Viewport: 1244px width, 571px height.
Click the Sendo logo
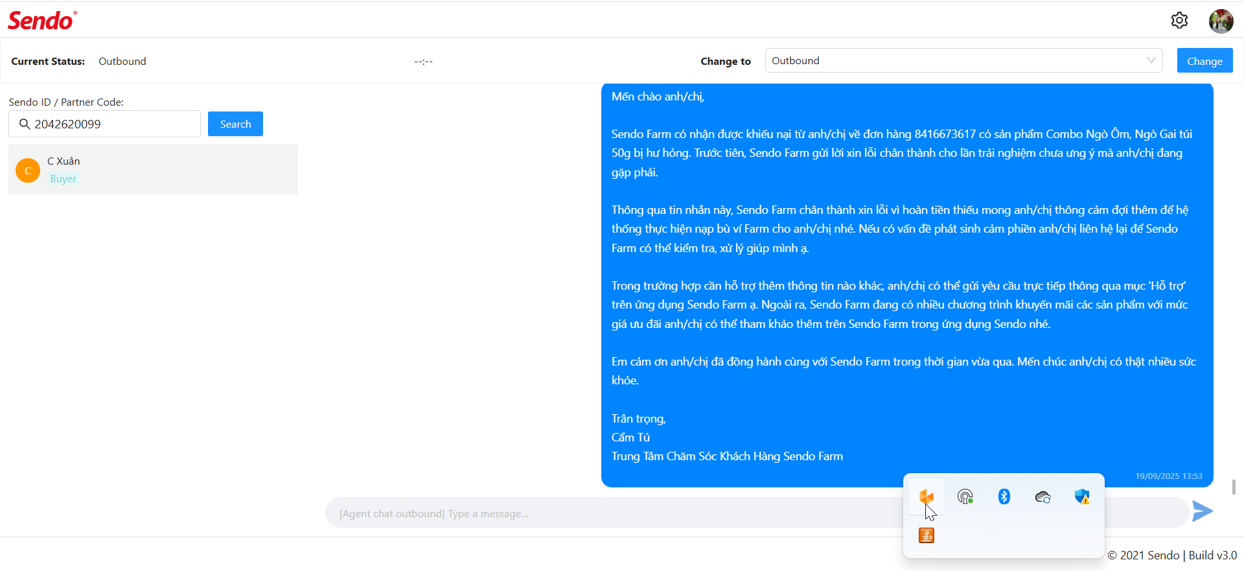coord(42,21)
